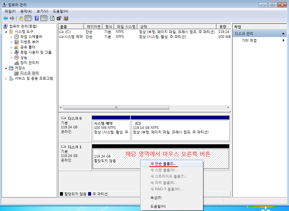Click the 성능 performance icon
Screen dimensions: 289x211
click(x=17, y=58)
